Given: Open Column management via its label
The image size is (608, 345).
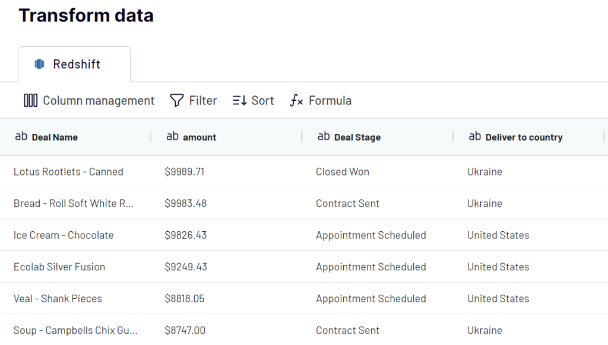Looking at the screenshot, I should tap(99, 100).
